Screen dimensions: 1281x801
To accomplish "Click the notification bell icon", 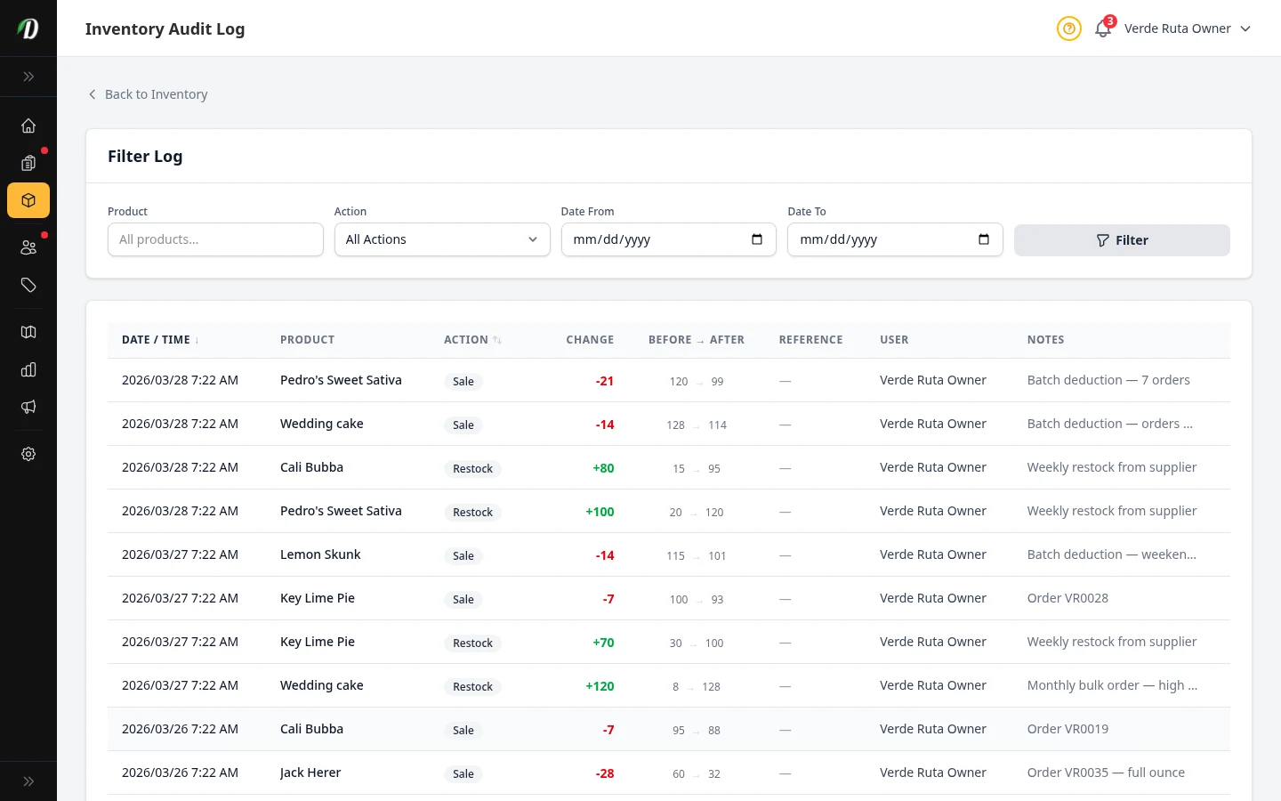I will click(x=1103, y=28).
